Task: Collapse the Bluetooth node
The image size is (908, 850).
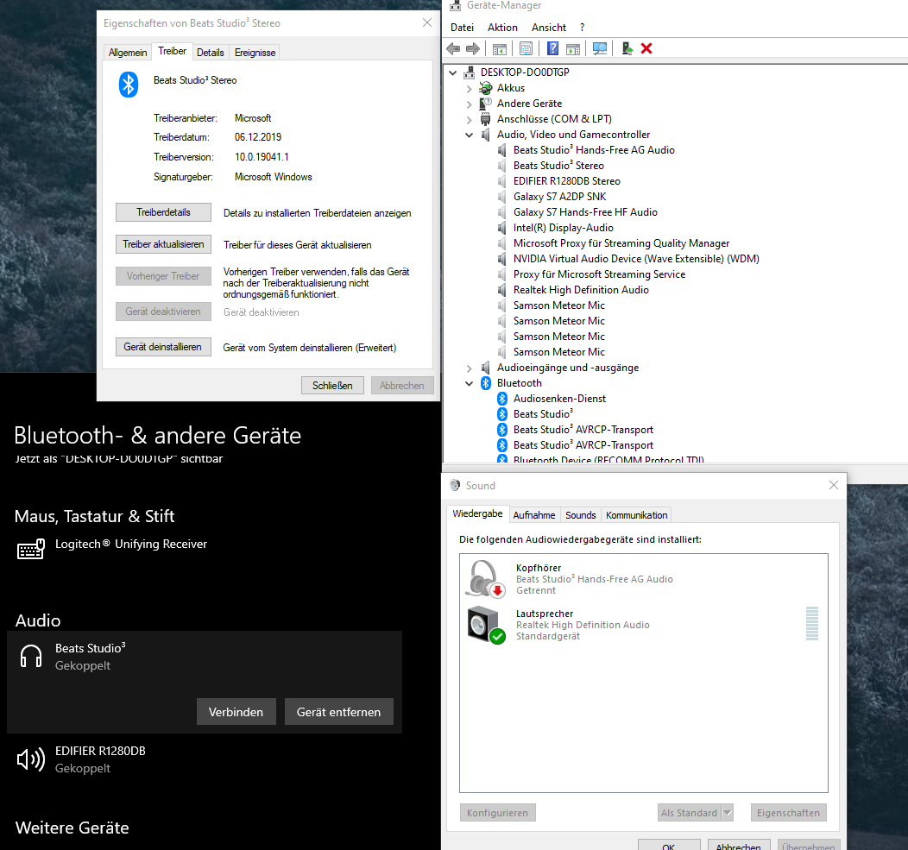Action: (469, 383)
